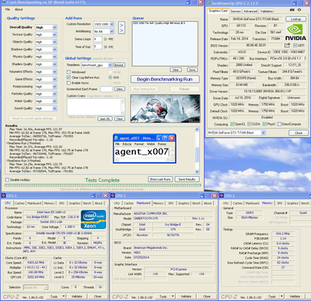Image resolution: width=311 pixels, height=301 pixels.
Task: Open the Edycja menu in Notepad
Action: (127, 144)
